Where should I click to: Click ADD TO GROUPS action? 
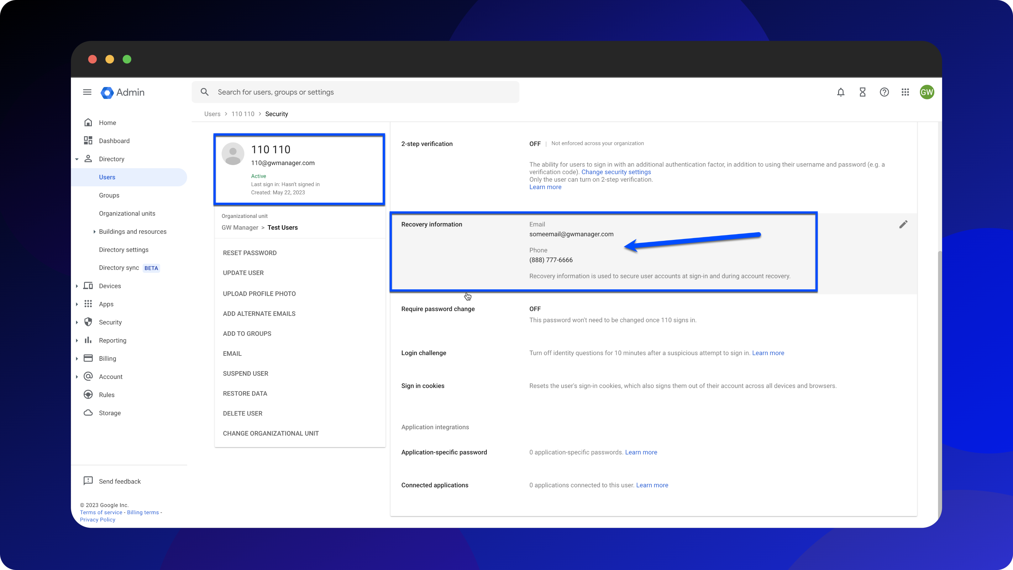247,334
